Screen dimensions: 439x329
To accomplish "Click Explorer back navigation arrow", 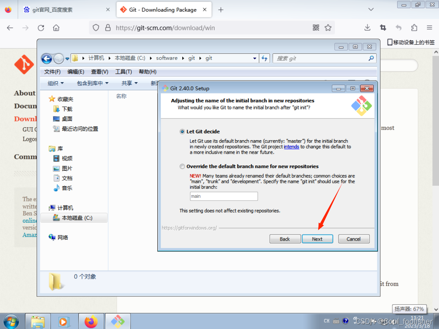I will click(x=46, y=58).
